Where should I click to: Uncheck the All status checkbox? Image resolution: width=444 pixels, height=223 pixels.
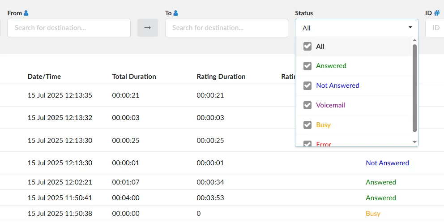tap(307, 47)
